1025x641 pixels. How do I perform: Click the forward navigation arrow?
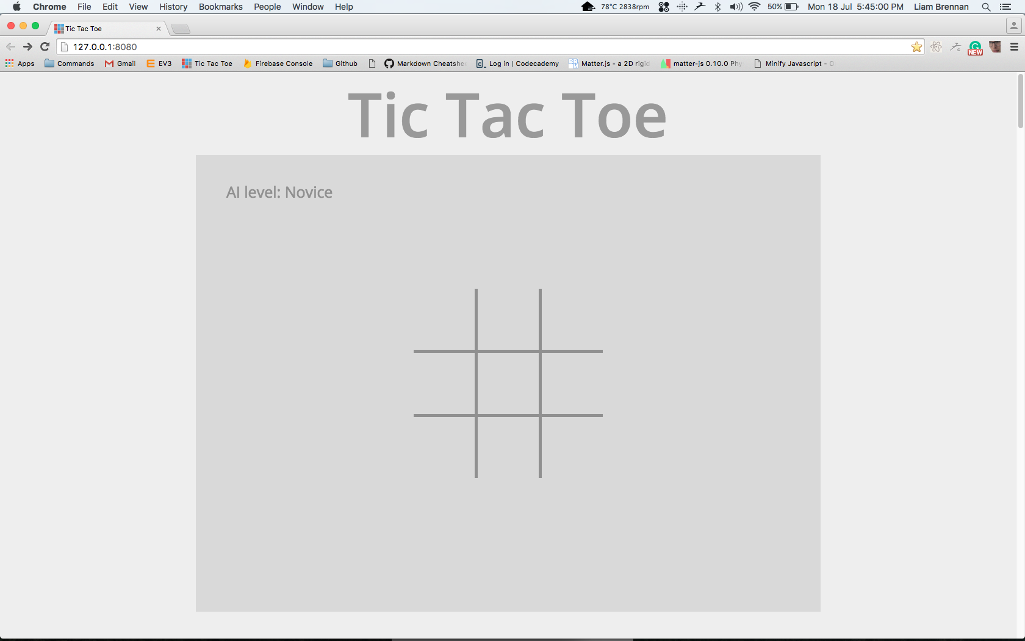27,47
